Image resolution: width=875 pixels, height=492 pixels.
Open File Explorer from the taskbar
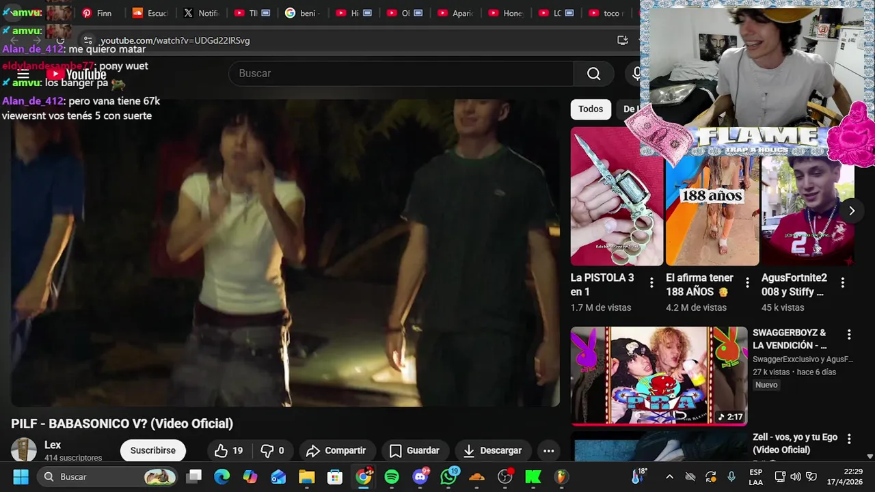(306, 476)
